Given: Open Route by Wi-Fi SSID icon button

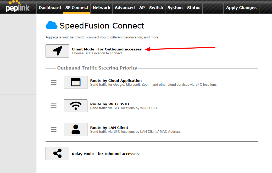Looking at the screenshot, I should pos(76,106).
